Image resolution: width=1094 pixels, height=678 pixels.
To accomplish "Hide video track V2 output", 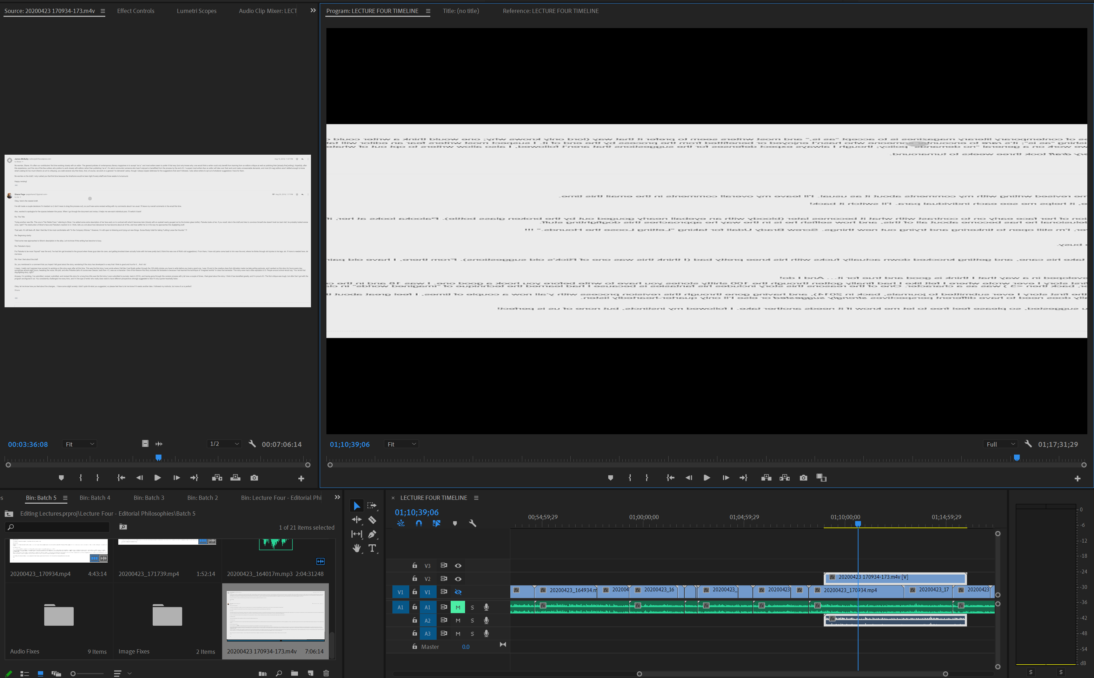I will click(457, 578).
